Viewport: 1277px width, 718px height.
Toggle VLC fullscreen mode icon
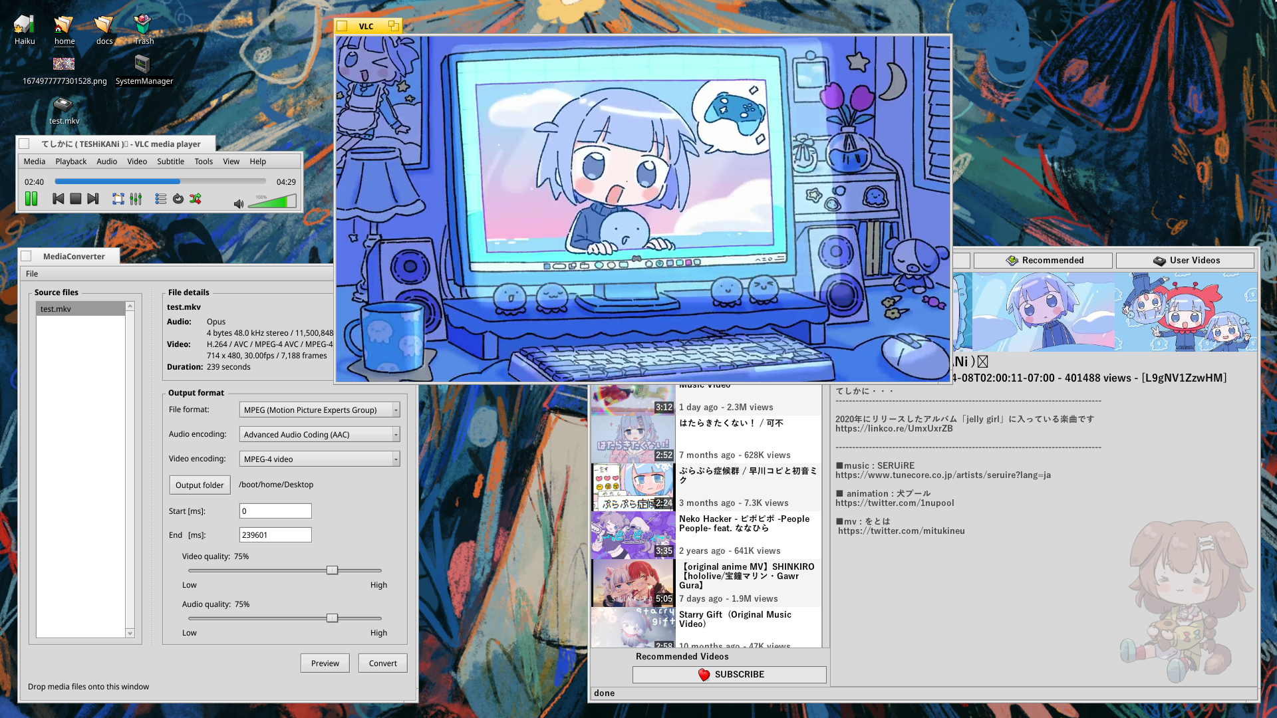click(118, 199)
